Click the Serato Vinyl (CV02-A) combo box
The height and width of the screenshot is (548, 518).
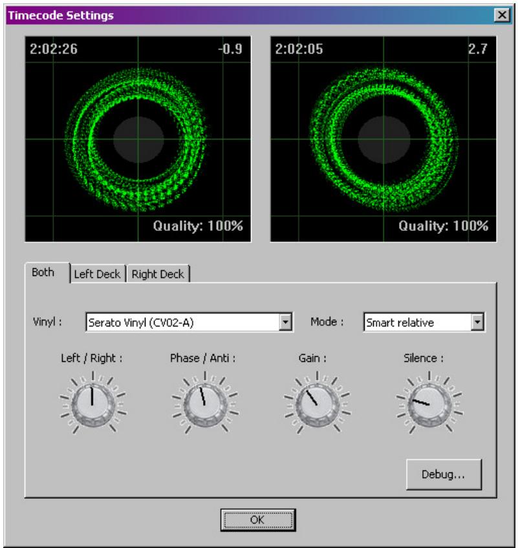click(x=189, y=322)
